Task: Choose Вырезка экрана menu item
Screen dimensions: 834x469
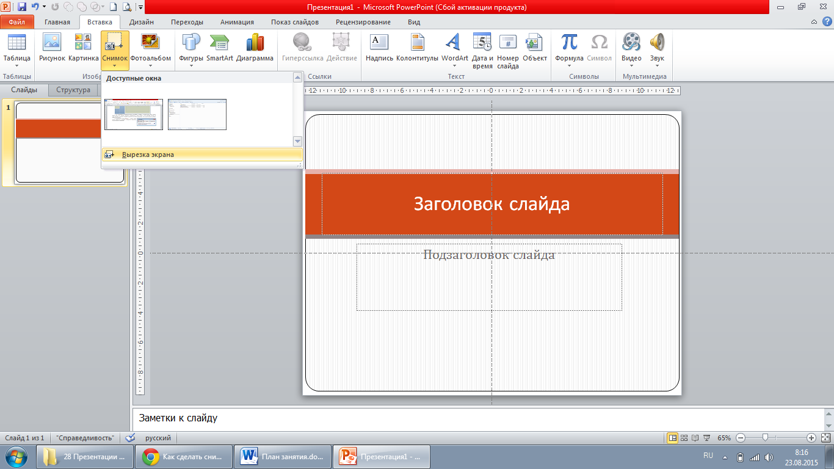Action: pyautogui.click(x=201, y=155)
